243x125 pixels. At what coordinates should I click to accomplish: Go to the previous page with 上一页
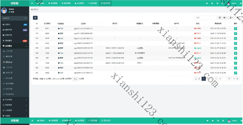click(x=198, y=79)
